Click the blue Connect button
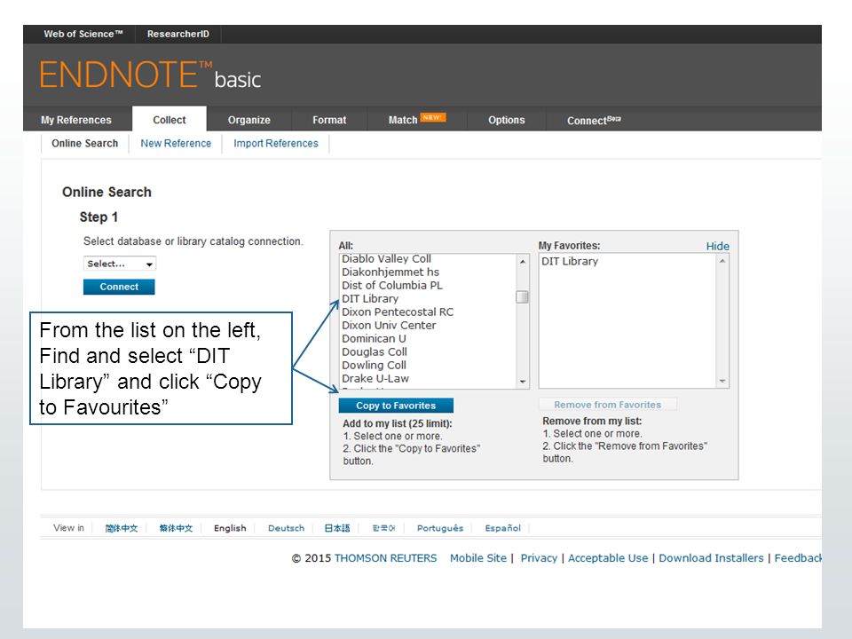The height and width of the screenshot is (639, 852). tap(119, 287)
